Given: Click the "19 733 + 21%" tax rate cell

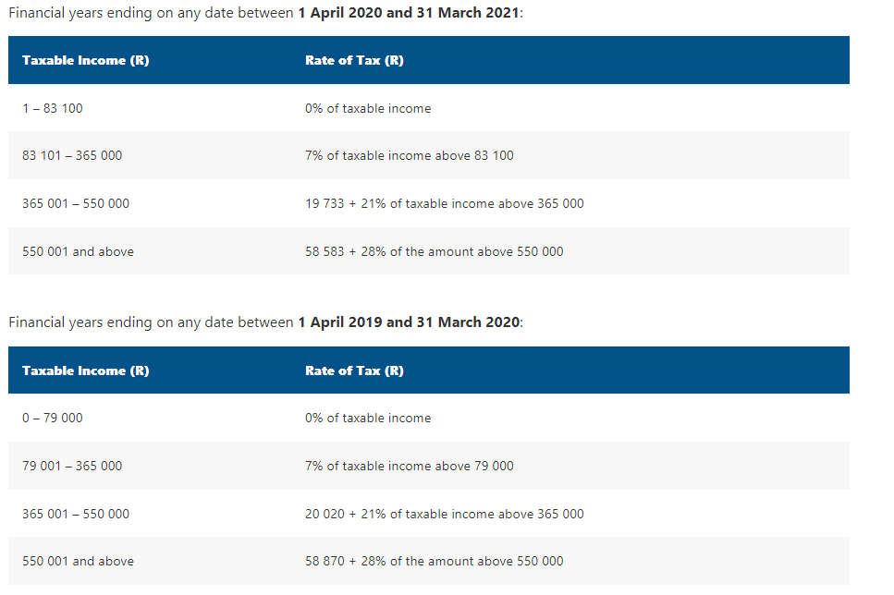Looking at the screenshot, I should 444,203.
